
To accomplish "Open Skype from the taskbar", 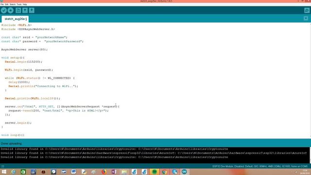I will pyautogui.click(x=174, y=172).
